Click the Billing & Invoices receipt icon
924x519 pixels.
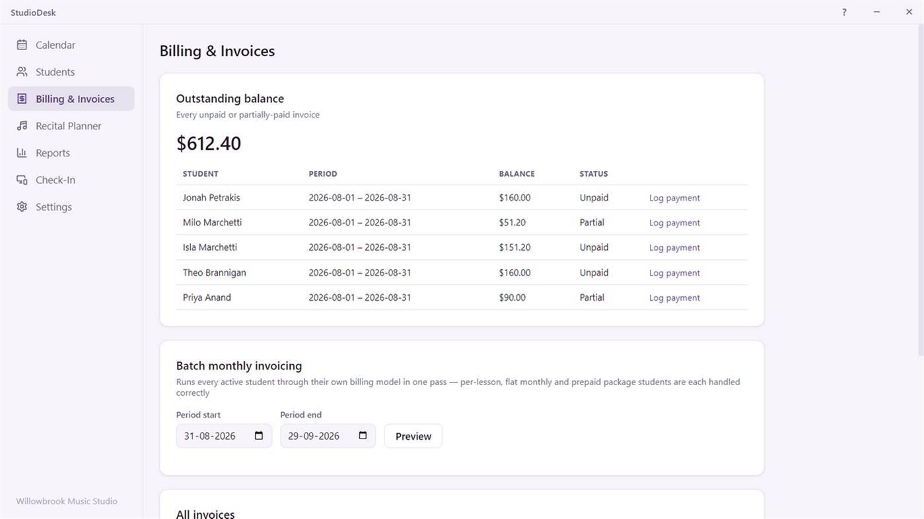click(x=22, y=99)
